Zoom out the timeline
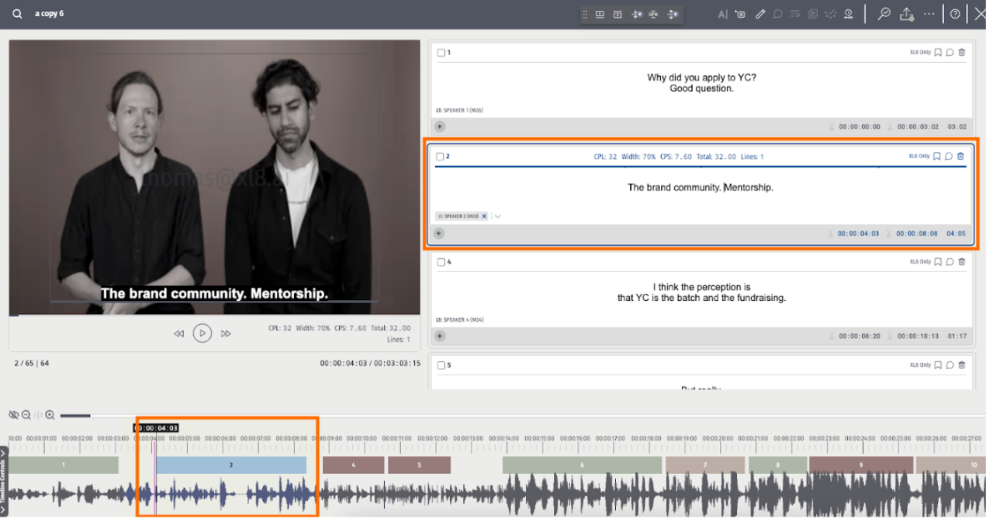This screenshot has height=518, width=986. pos(26,415)
